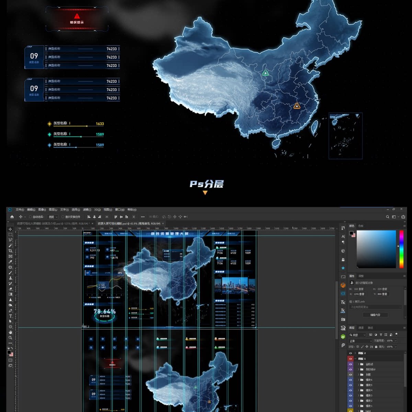Screen dimensions: 412x412
Task: Click the Home icon in options bar
Action: click(x=12, y=217)
